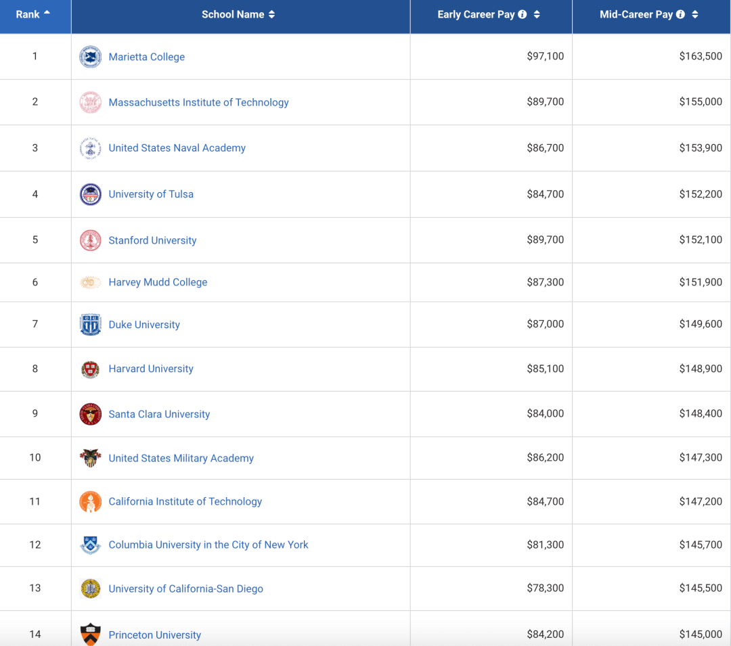The image size is (731, 646).
Task: Select the rank 10 cell
Action: [x=35, y=457]
